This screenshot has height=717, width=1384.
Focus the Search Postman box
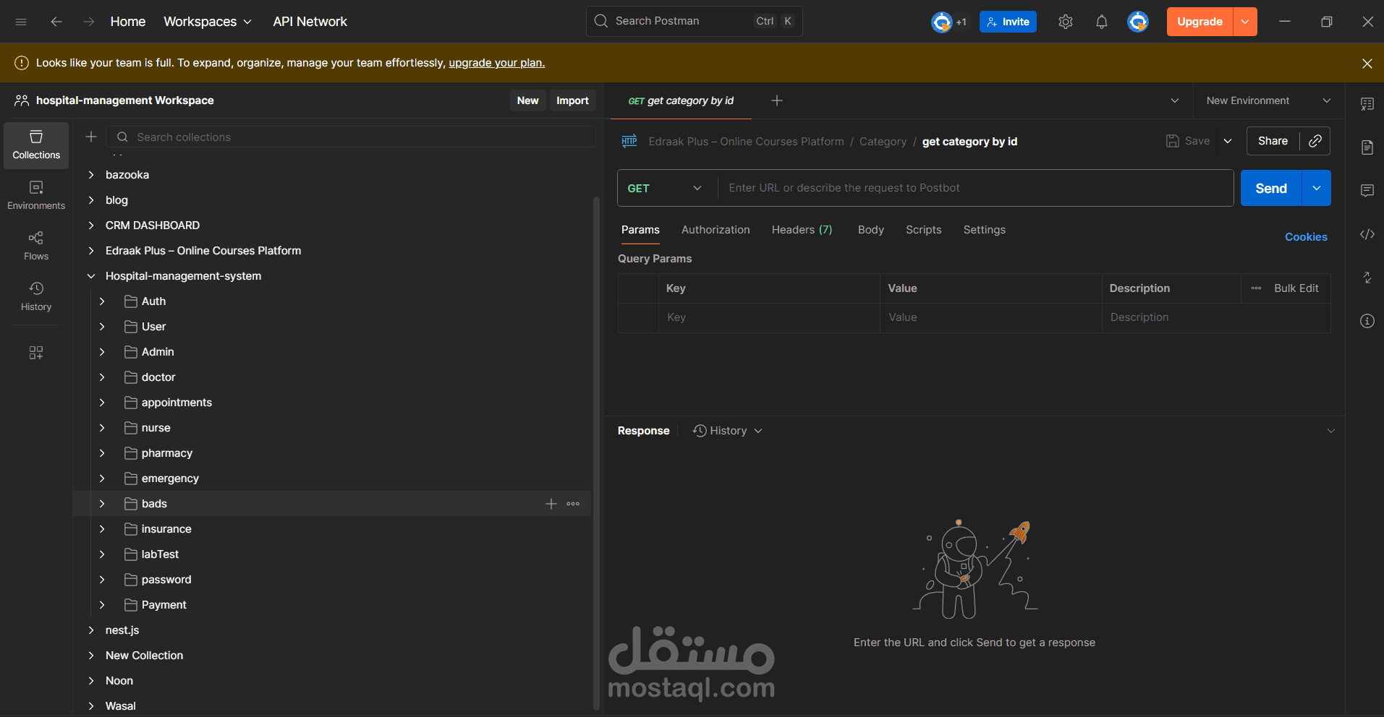click(694, 21)
